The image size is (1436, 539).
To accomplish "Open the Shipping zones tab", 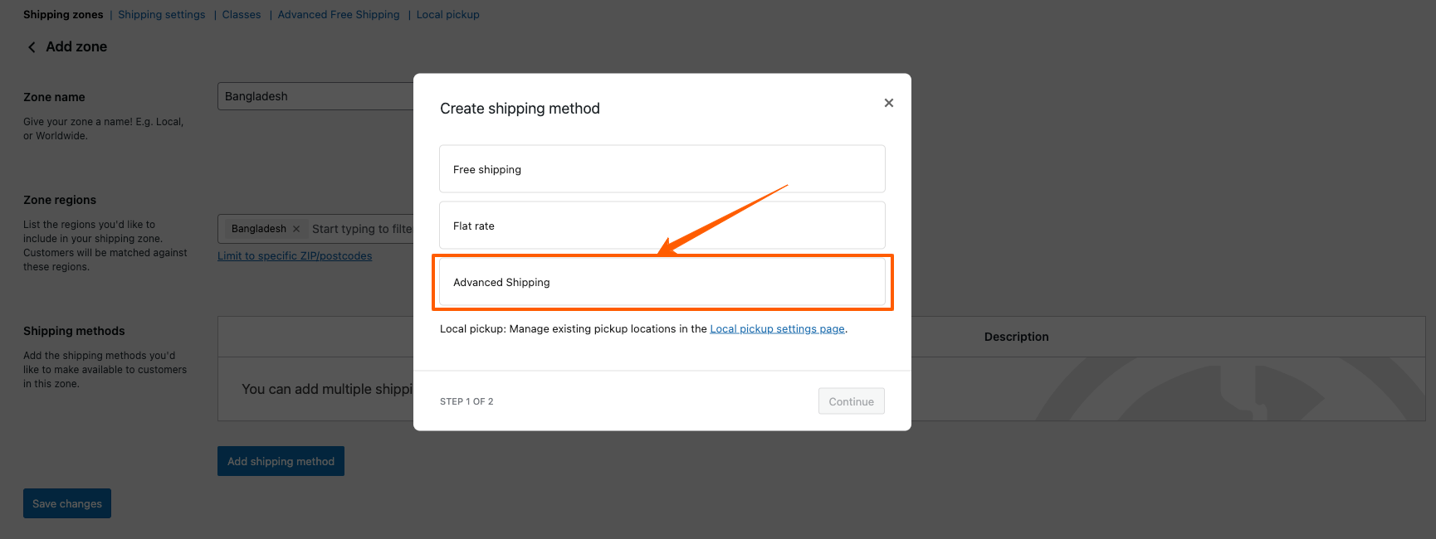I will (63, 15).
